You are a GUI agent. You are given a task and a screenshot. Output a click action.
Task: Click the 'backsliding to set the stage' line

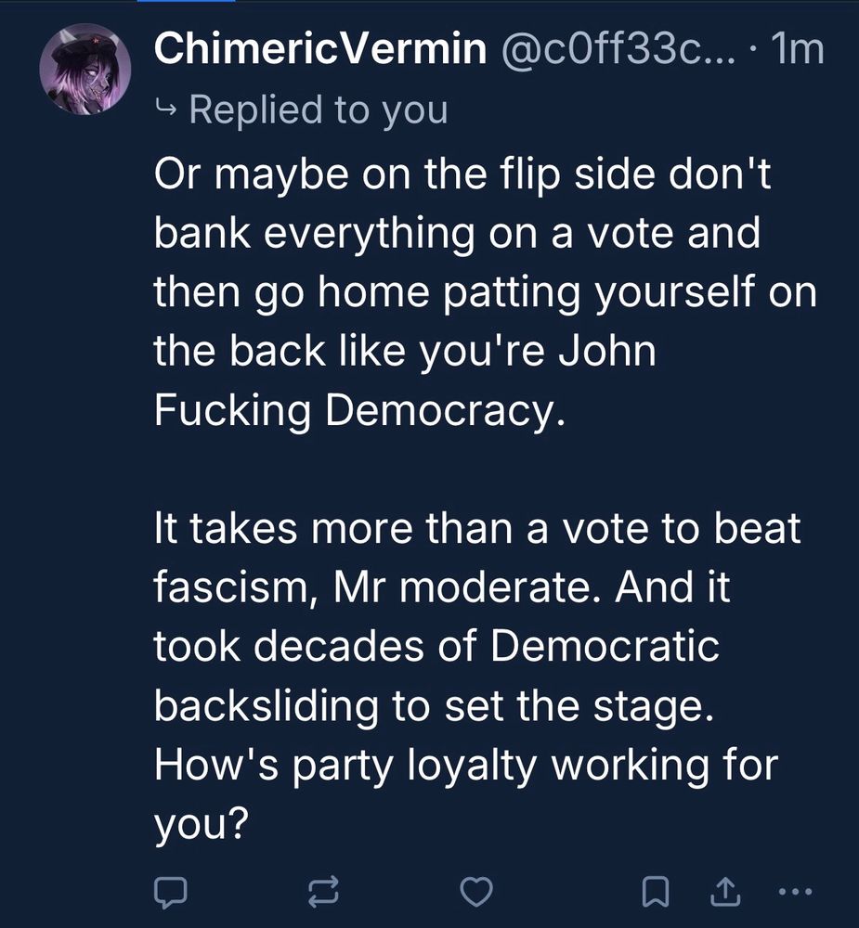(x=436, y=706)
